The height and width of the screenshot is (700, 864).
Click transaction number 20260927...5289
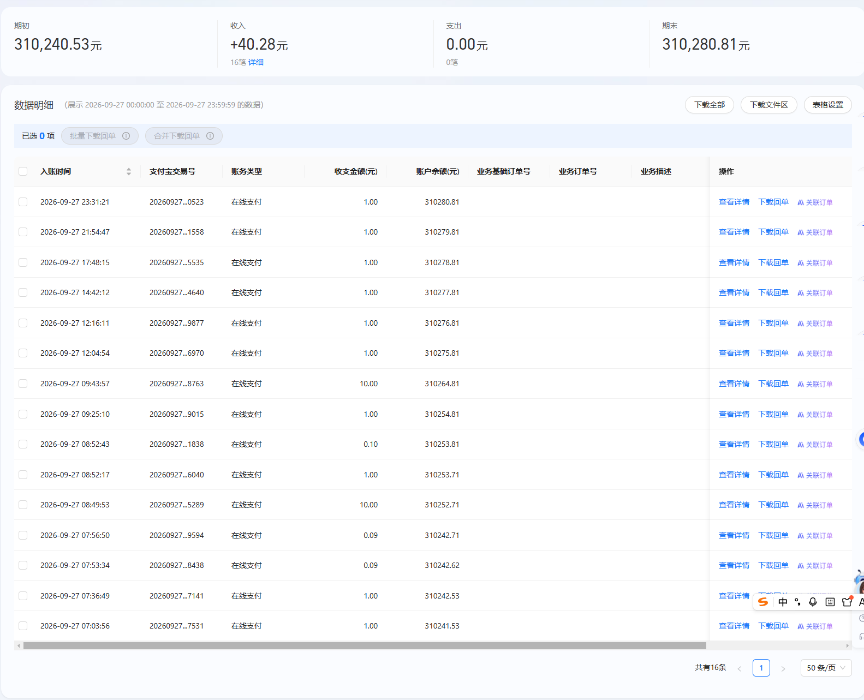(176, 505)
